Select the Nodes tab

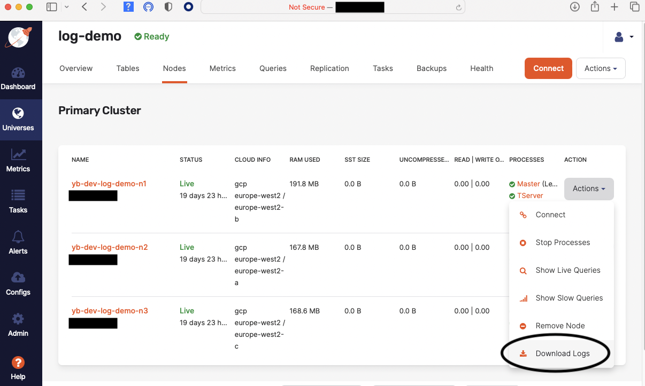pyautogui.click(x=174, y=68)
